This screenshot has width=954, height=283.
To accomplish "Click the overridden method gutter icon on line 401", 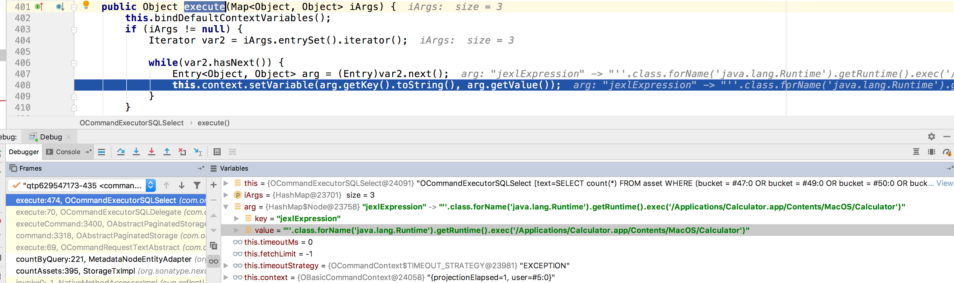I will (60, 6).
